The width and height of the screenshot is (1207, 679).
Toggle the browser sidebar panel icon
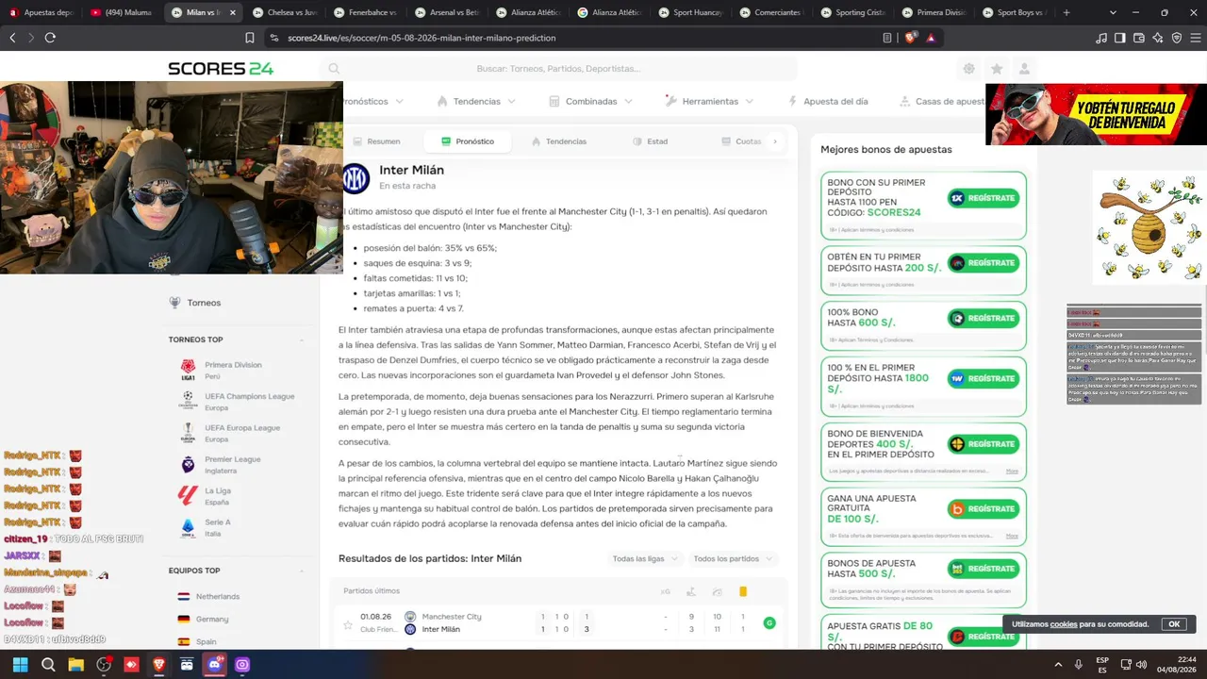1120,38
